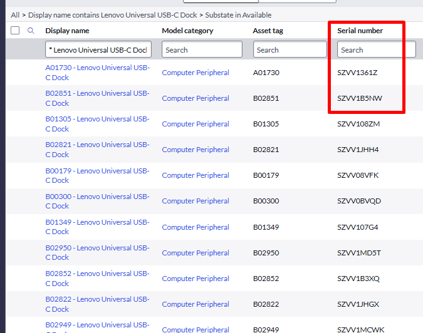Click 'Substate in Available' breadcrumb filter
The image size is (423, 333).
click(238, 15)
